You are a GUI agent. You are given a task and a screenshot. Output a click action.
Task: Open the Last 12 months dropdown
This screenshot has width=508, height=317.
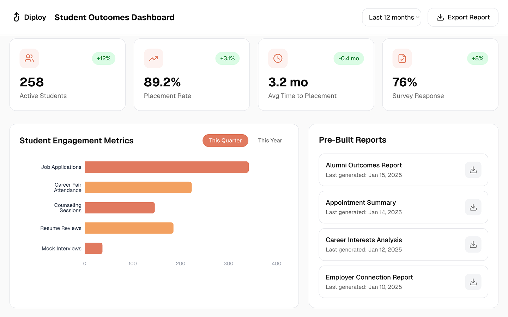coord(392,17)
